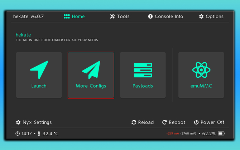
Task: Click the Home grid icon
Action: [x=67, y=16]
